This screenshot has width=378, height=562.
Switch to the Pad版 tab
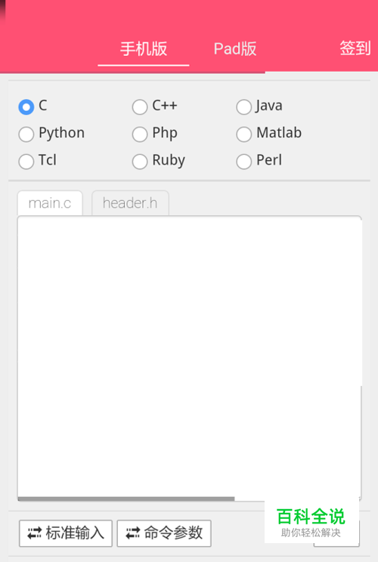point(235,49)
